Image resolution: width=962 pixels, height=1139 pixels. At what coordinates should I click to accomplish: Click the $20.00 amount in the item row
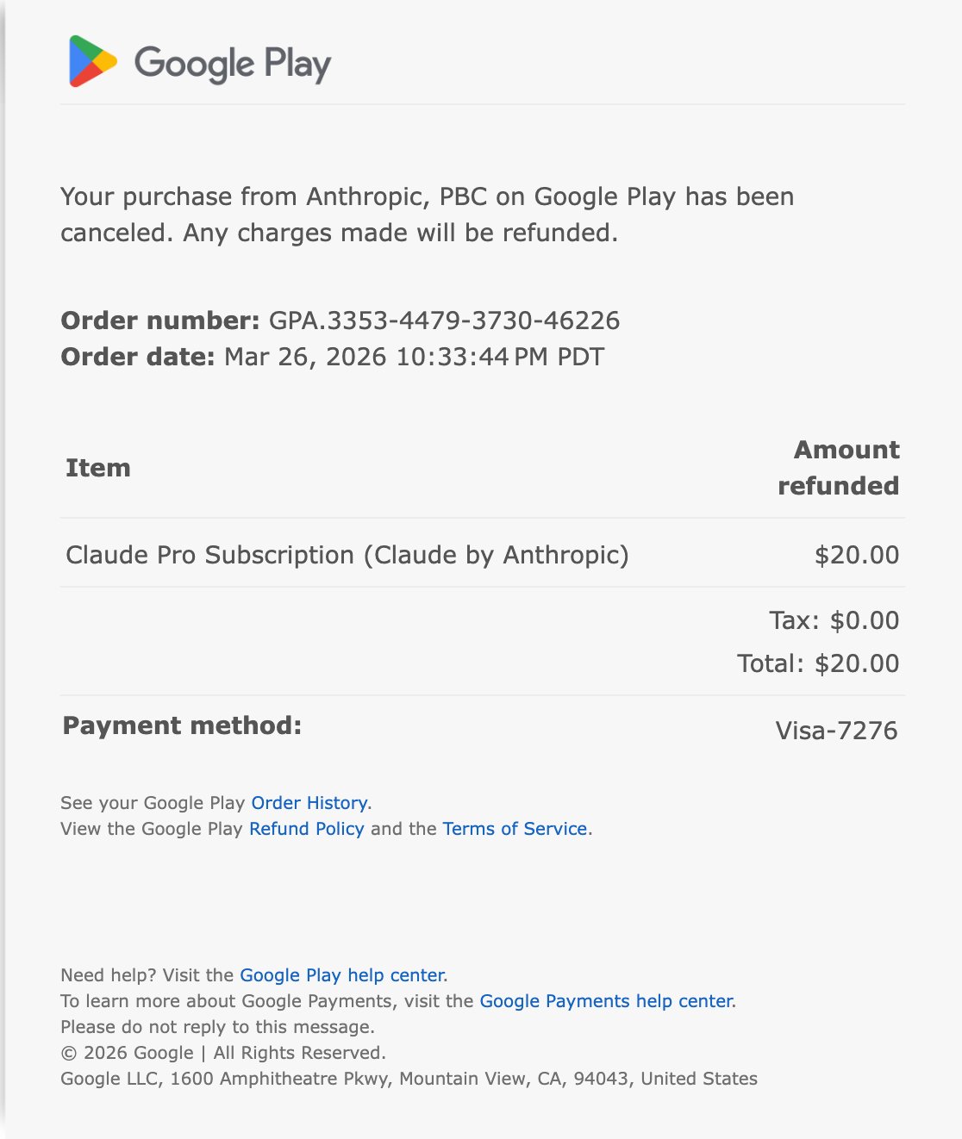point(856,555)
